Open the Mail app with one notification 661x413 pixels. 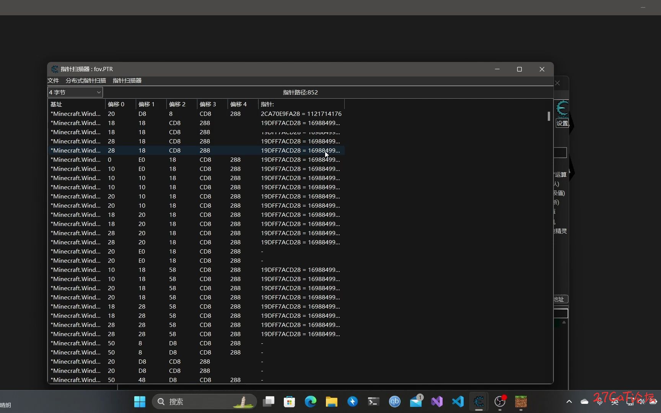click(416, 402)
